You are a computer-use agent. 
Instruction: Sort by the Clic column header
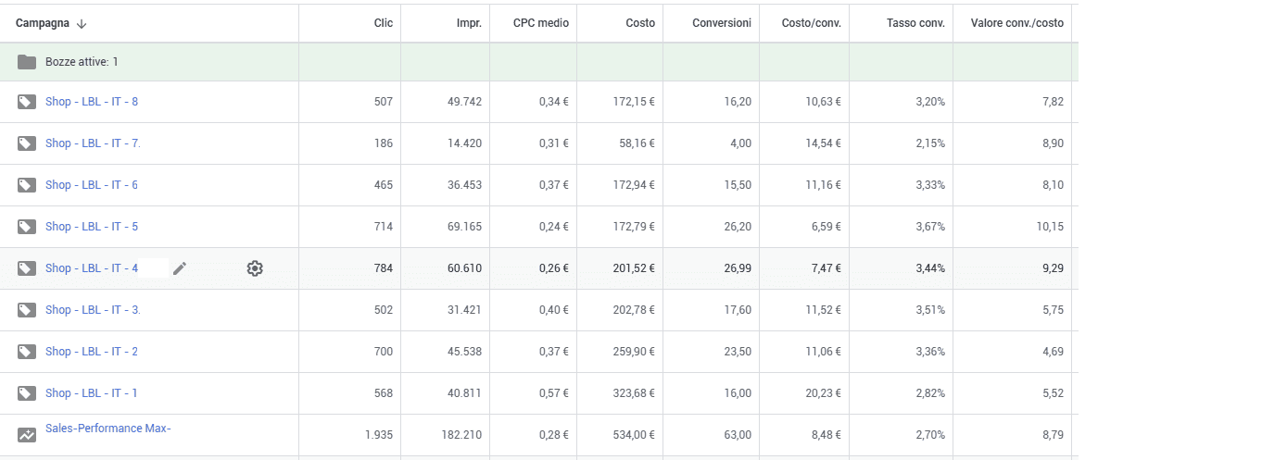(x=383, y=23)
